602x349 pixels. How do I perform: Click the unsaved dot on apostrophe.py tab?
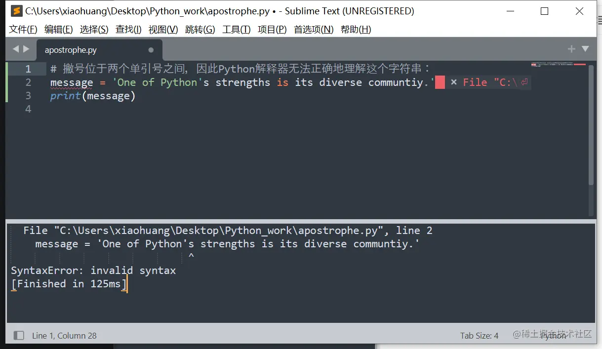(151, 50)
